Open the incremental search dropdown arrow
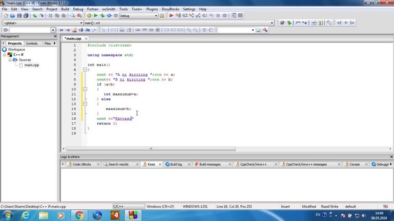Screen dimensions: 394x221 pos(53,30)
